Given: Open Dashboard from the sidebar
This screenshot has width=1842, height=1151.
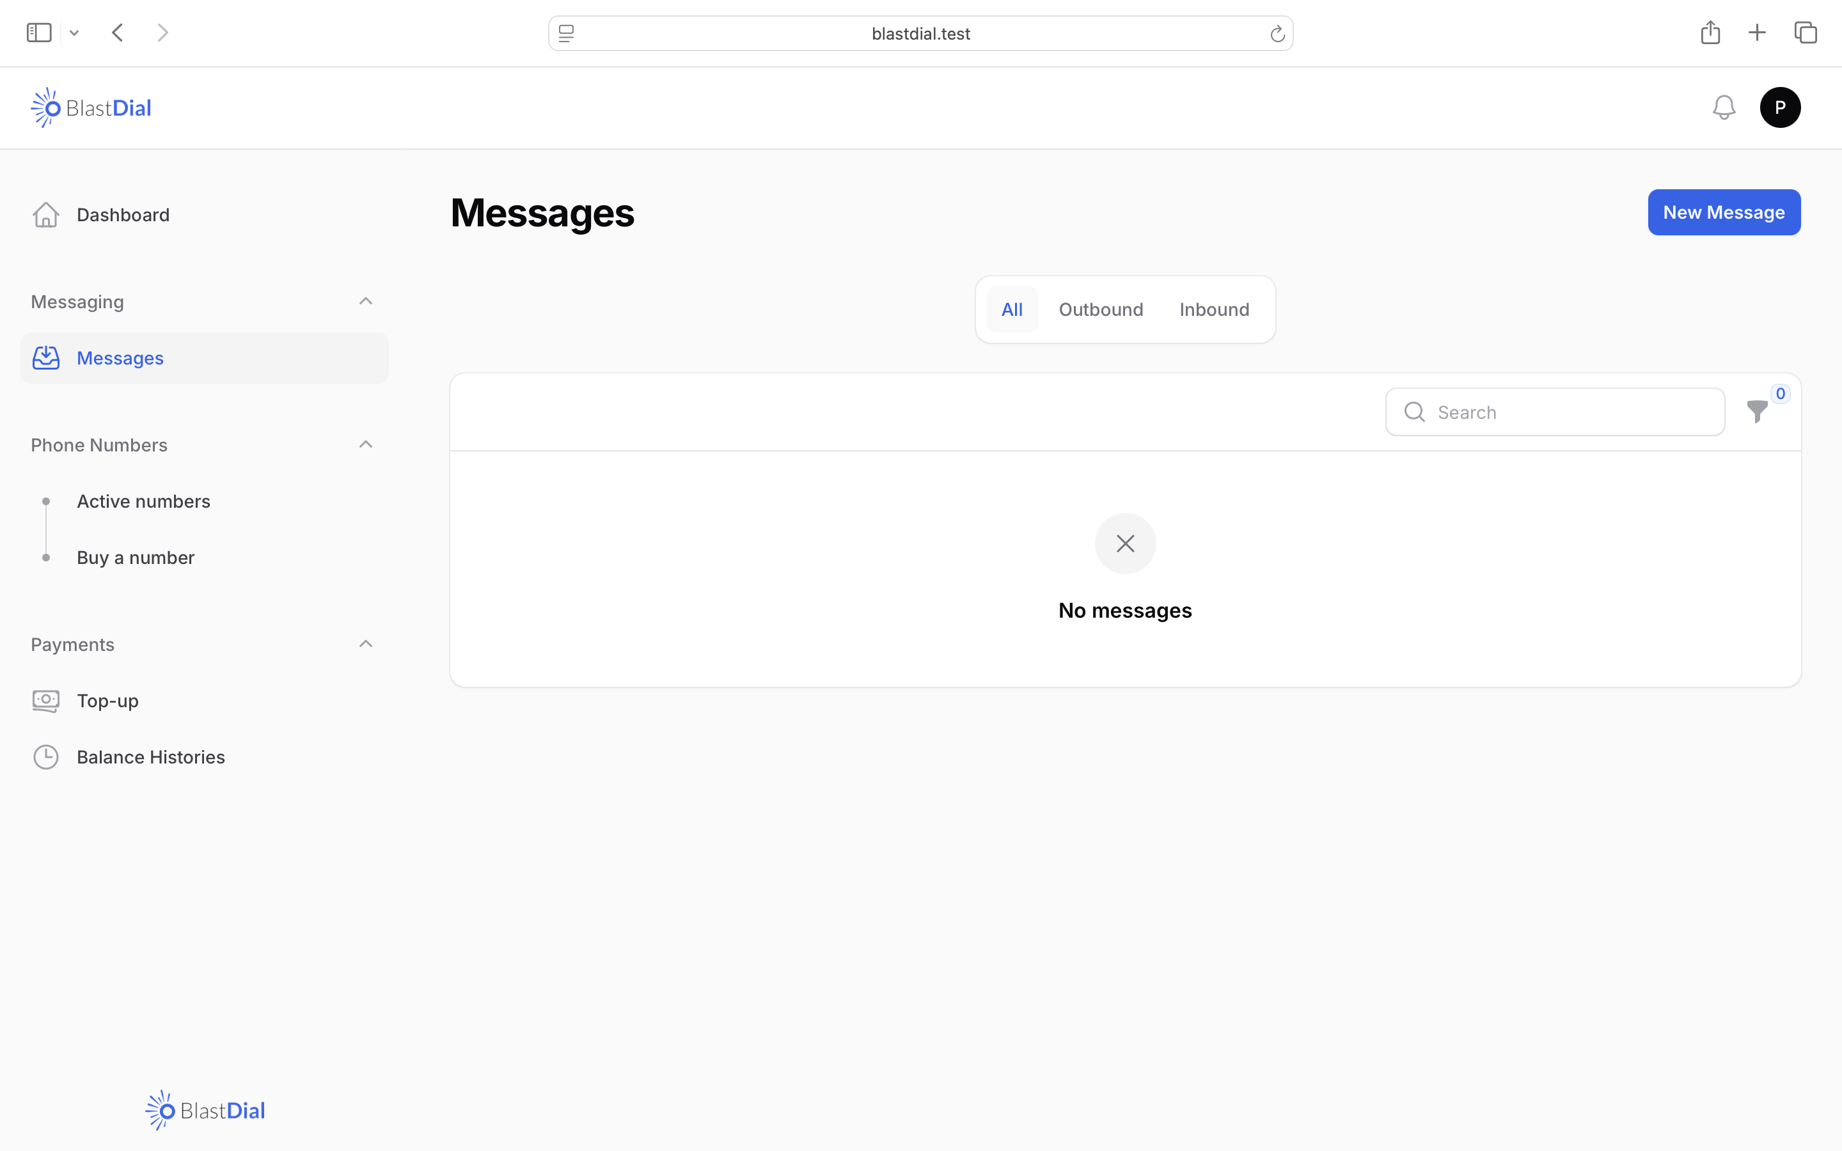Looking at the screenshot, I should 204,215.
